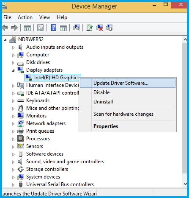Select the Computer tree label
This screenshot has height=198, width=189.
tap(38, 55)
